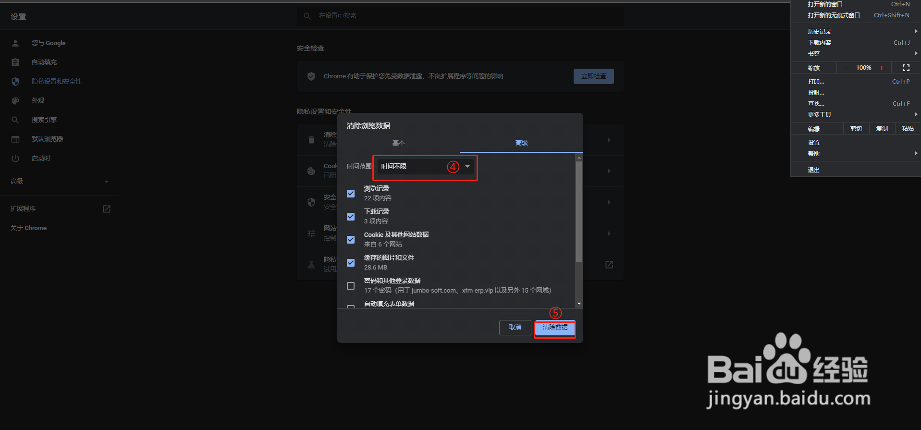Click 剪切 in Chrome menu edit row

(x=856, y=129)
